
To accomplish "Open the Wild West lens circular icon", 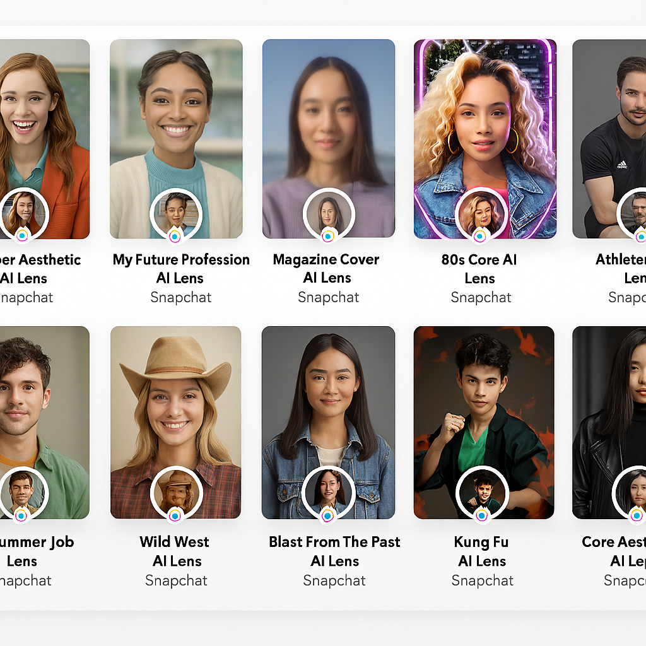I will point(177,493).
